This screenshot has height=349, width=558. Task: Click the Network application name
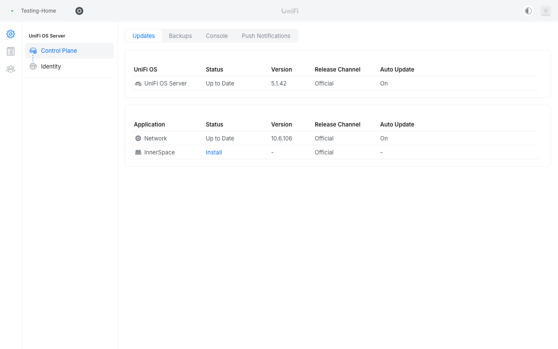click(x=156, y=138)
